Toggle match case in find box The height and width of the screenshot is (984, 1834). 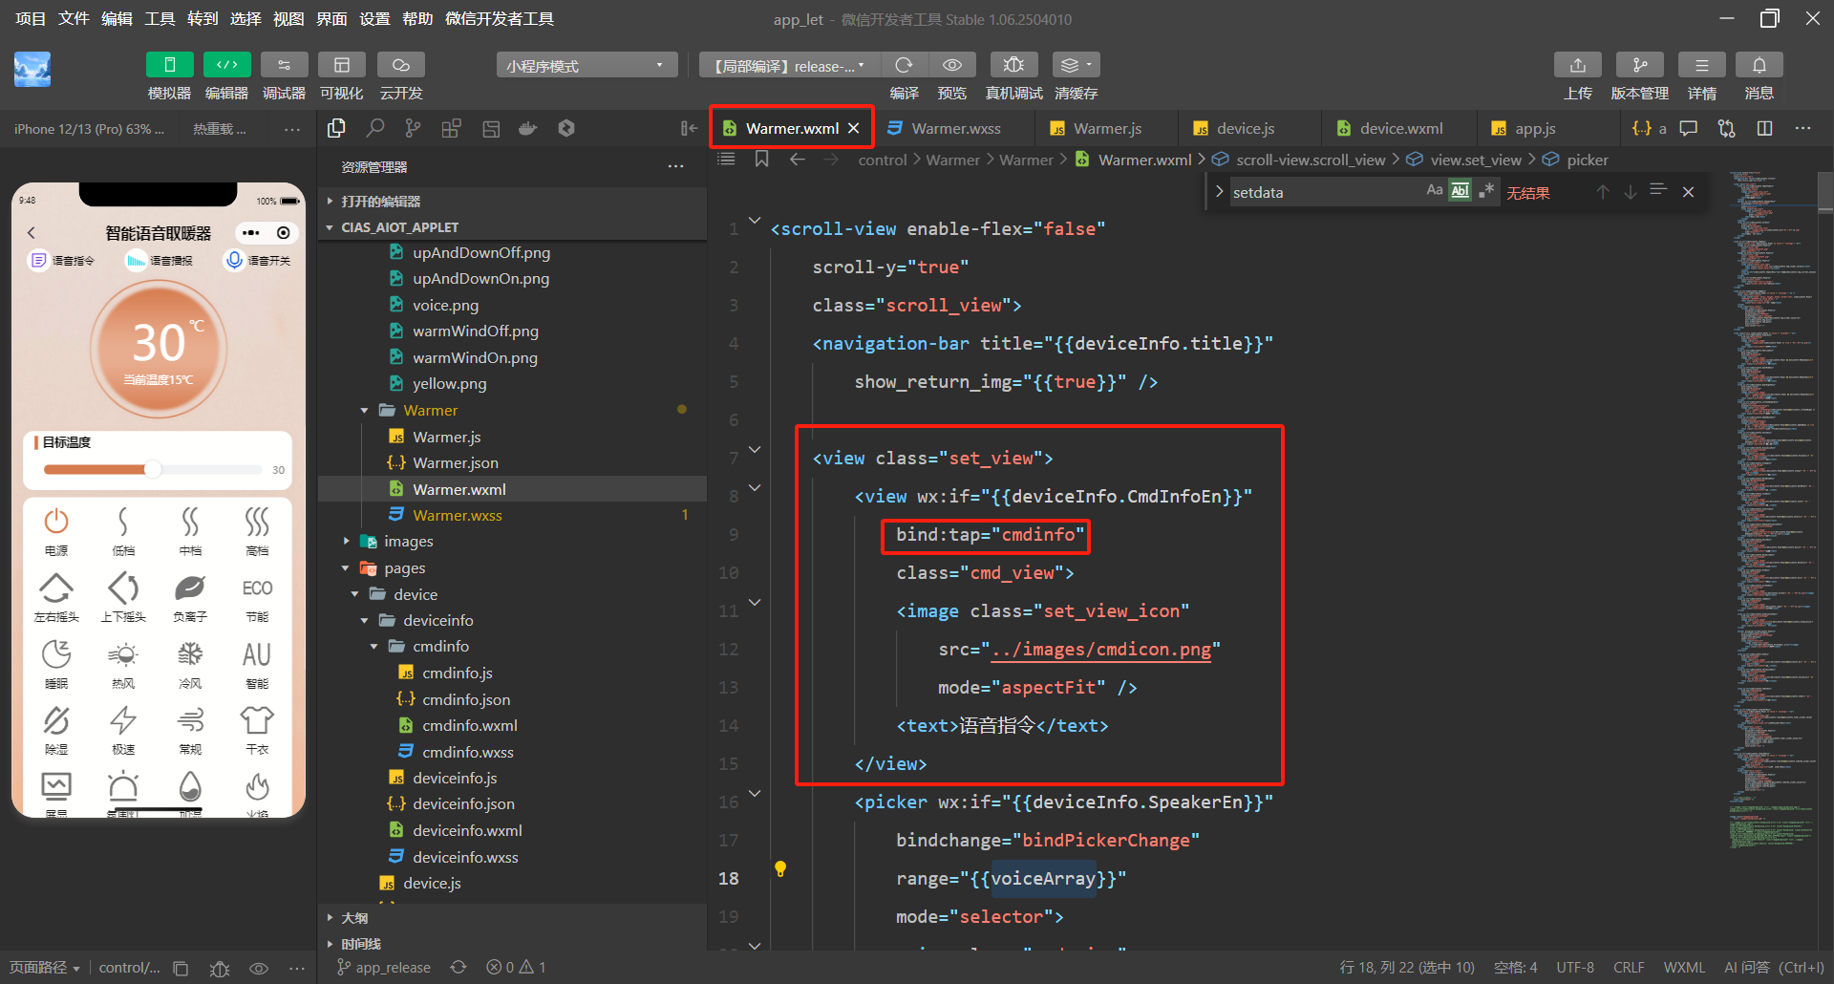(1434, 191)
